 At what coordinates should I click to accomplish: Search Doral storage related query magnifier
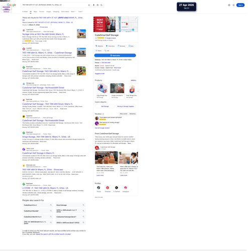[x=83, y=205]
